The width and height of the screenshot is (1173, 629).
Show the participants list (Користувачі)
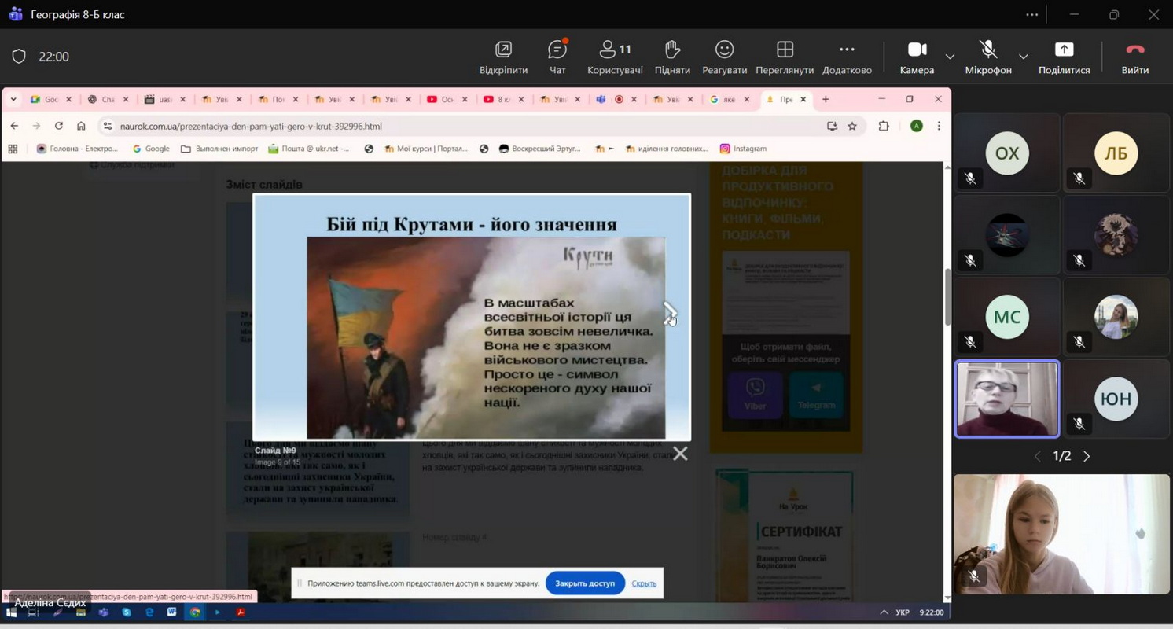pos(615,57)
